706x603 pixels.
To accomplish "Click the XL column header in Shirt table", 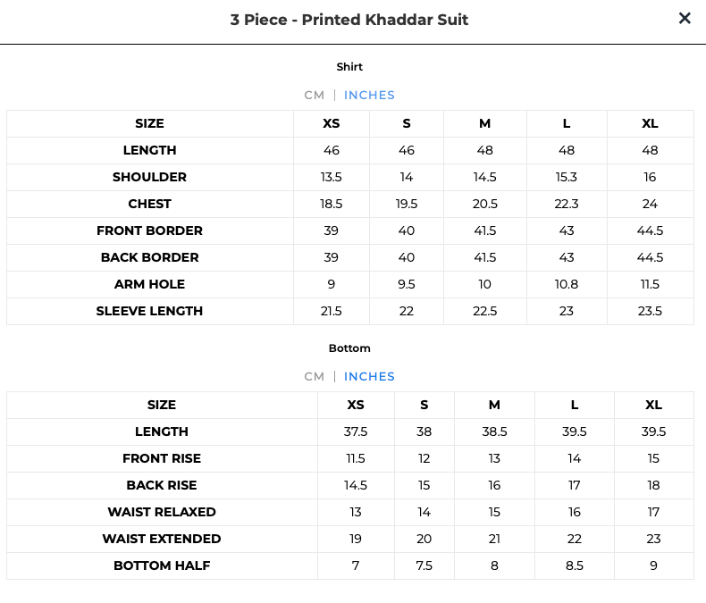I will [x=651, y=123].
